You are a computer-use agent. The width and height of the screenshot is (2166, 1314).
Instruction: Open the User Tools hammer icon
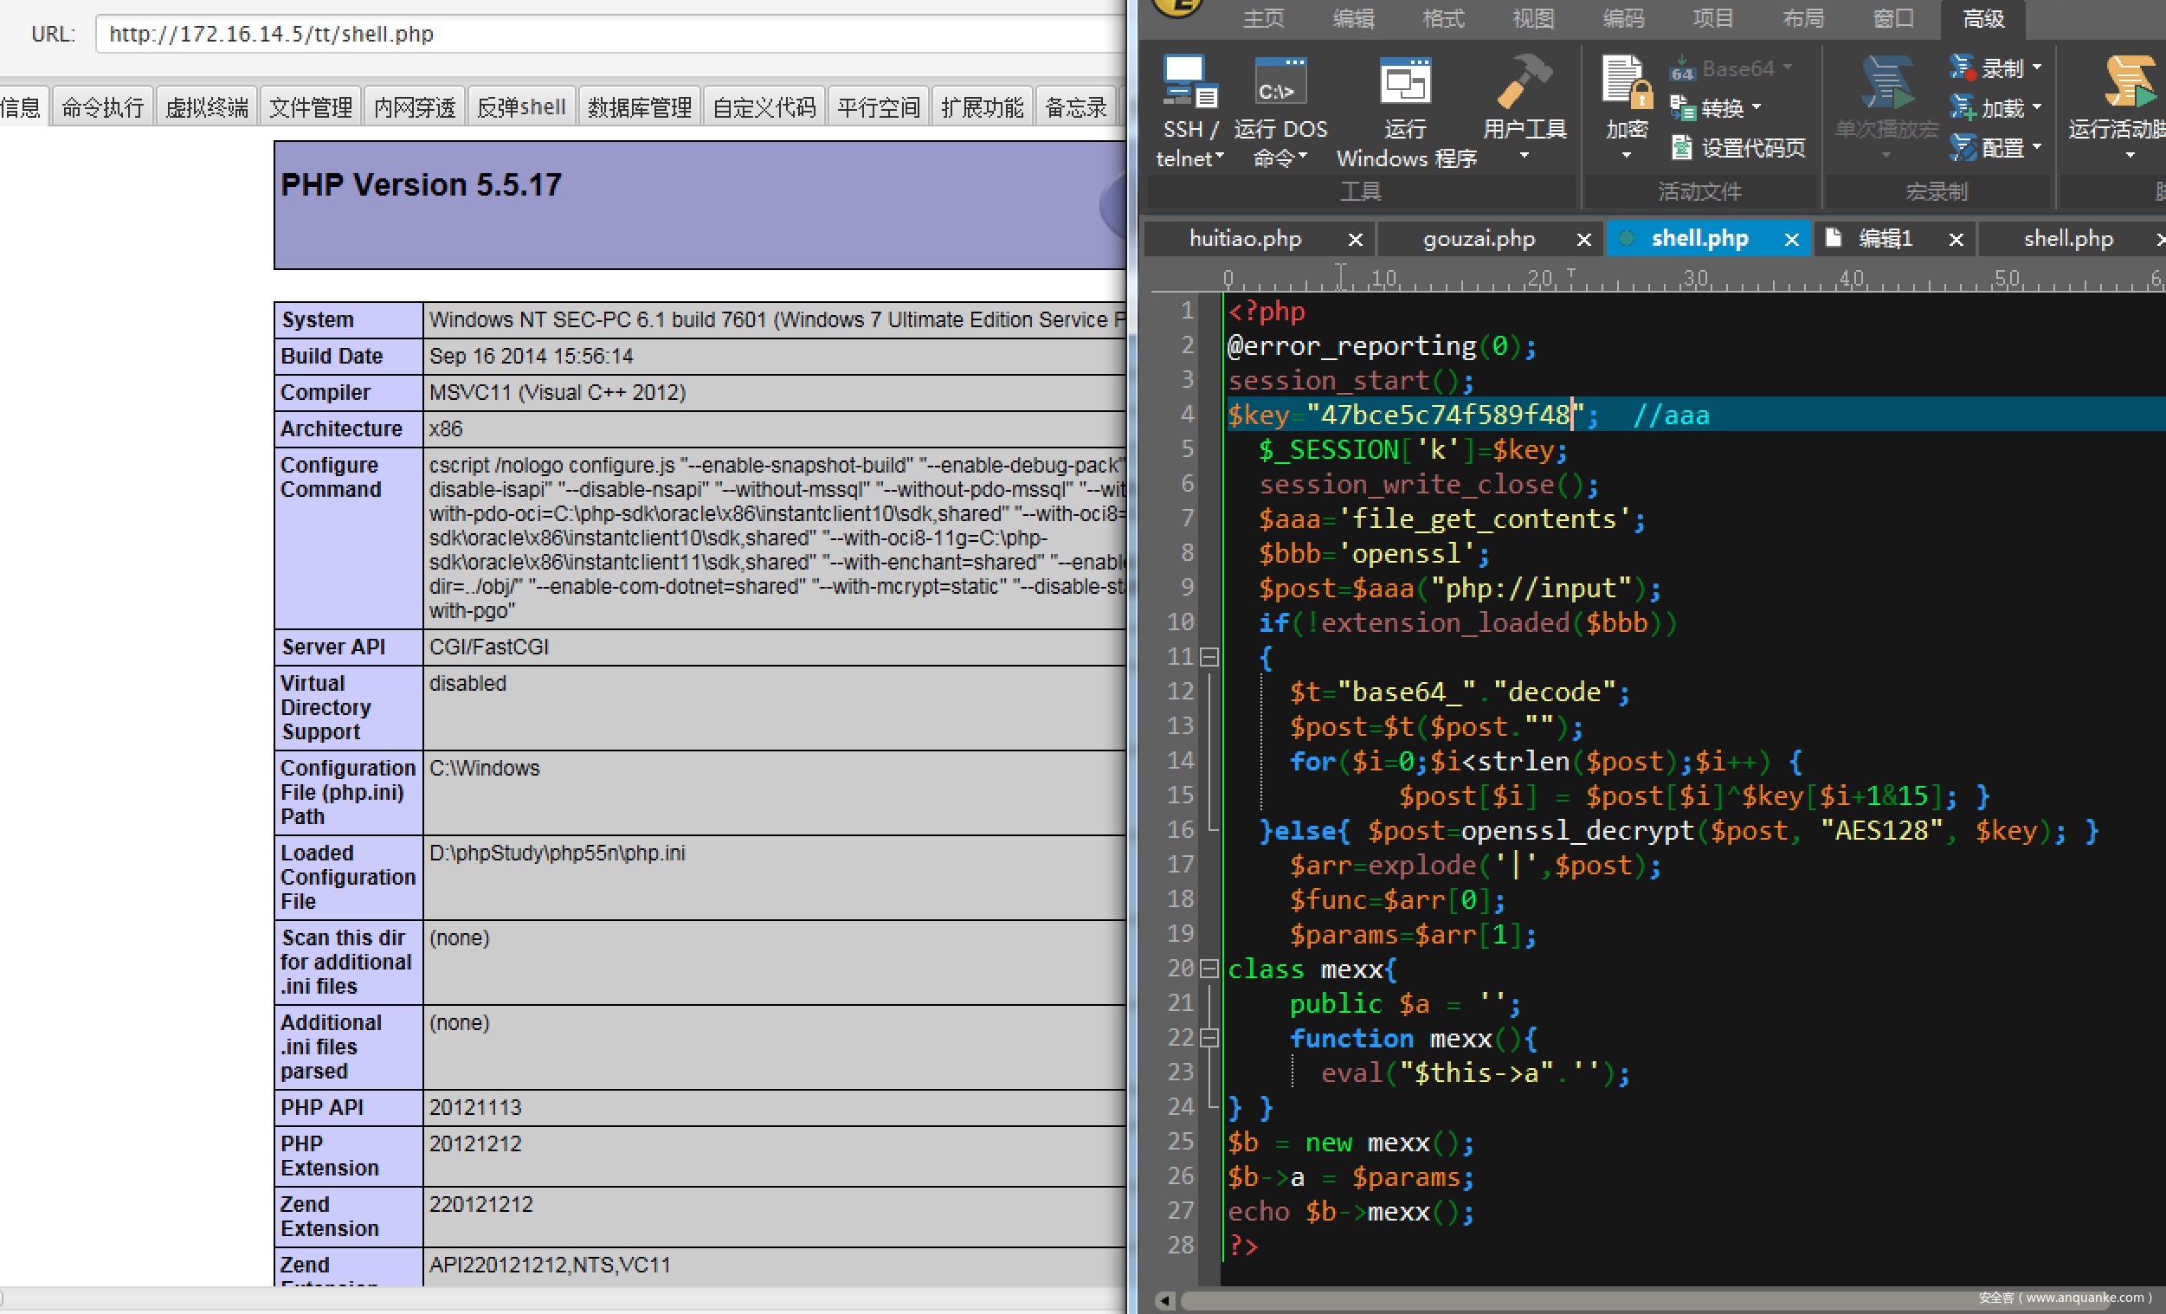tap(1525, 81)
